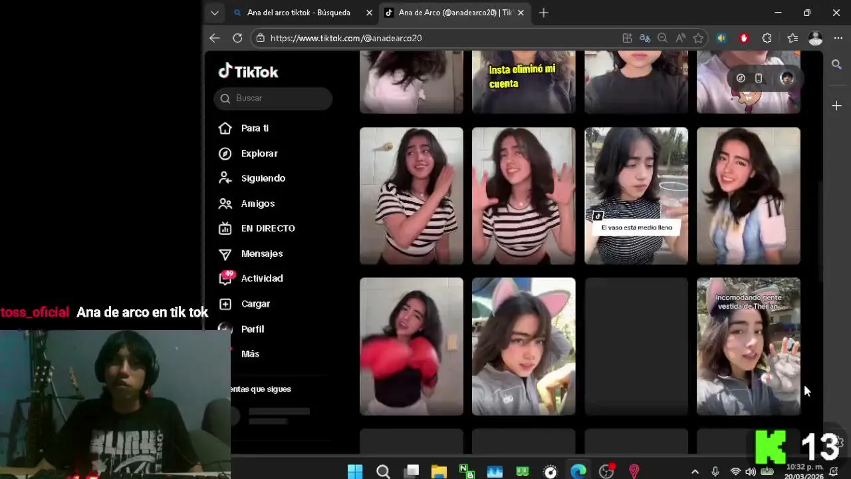View site info lock icon

[261, 38]
